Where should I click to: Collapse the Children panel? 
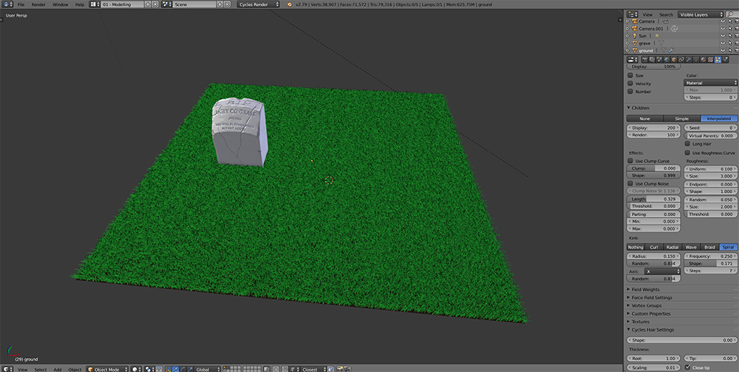641,108
